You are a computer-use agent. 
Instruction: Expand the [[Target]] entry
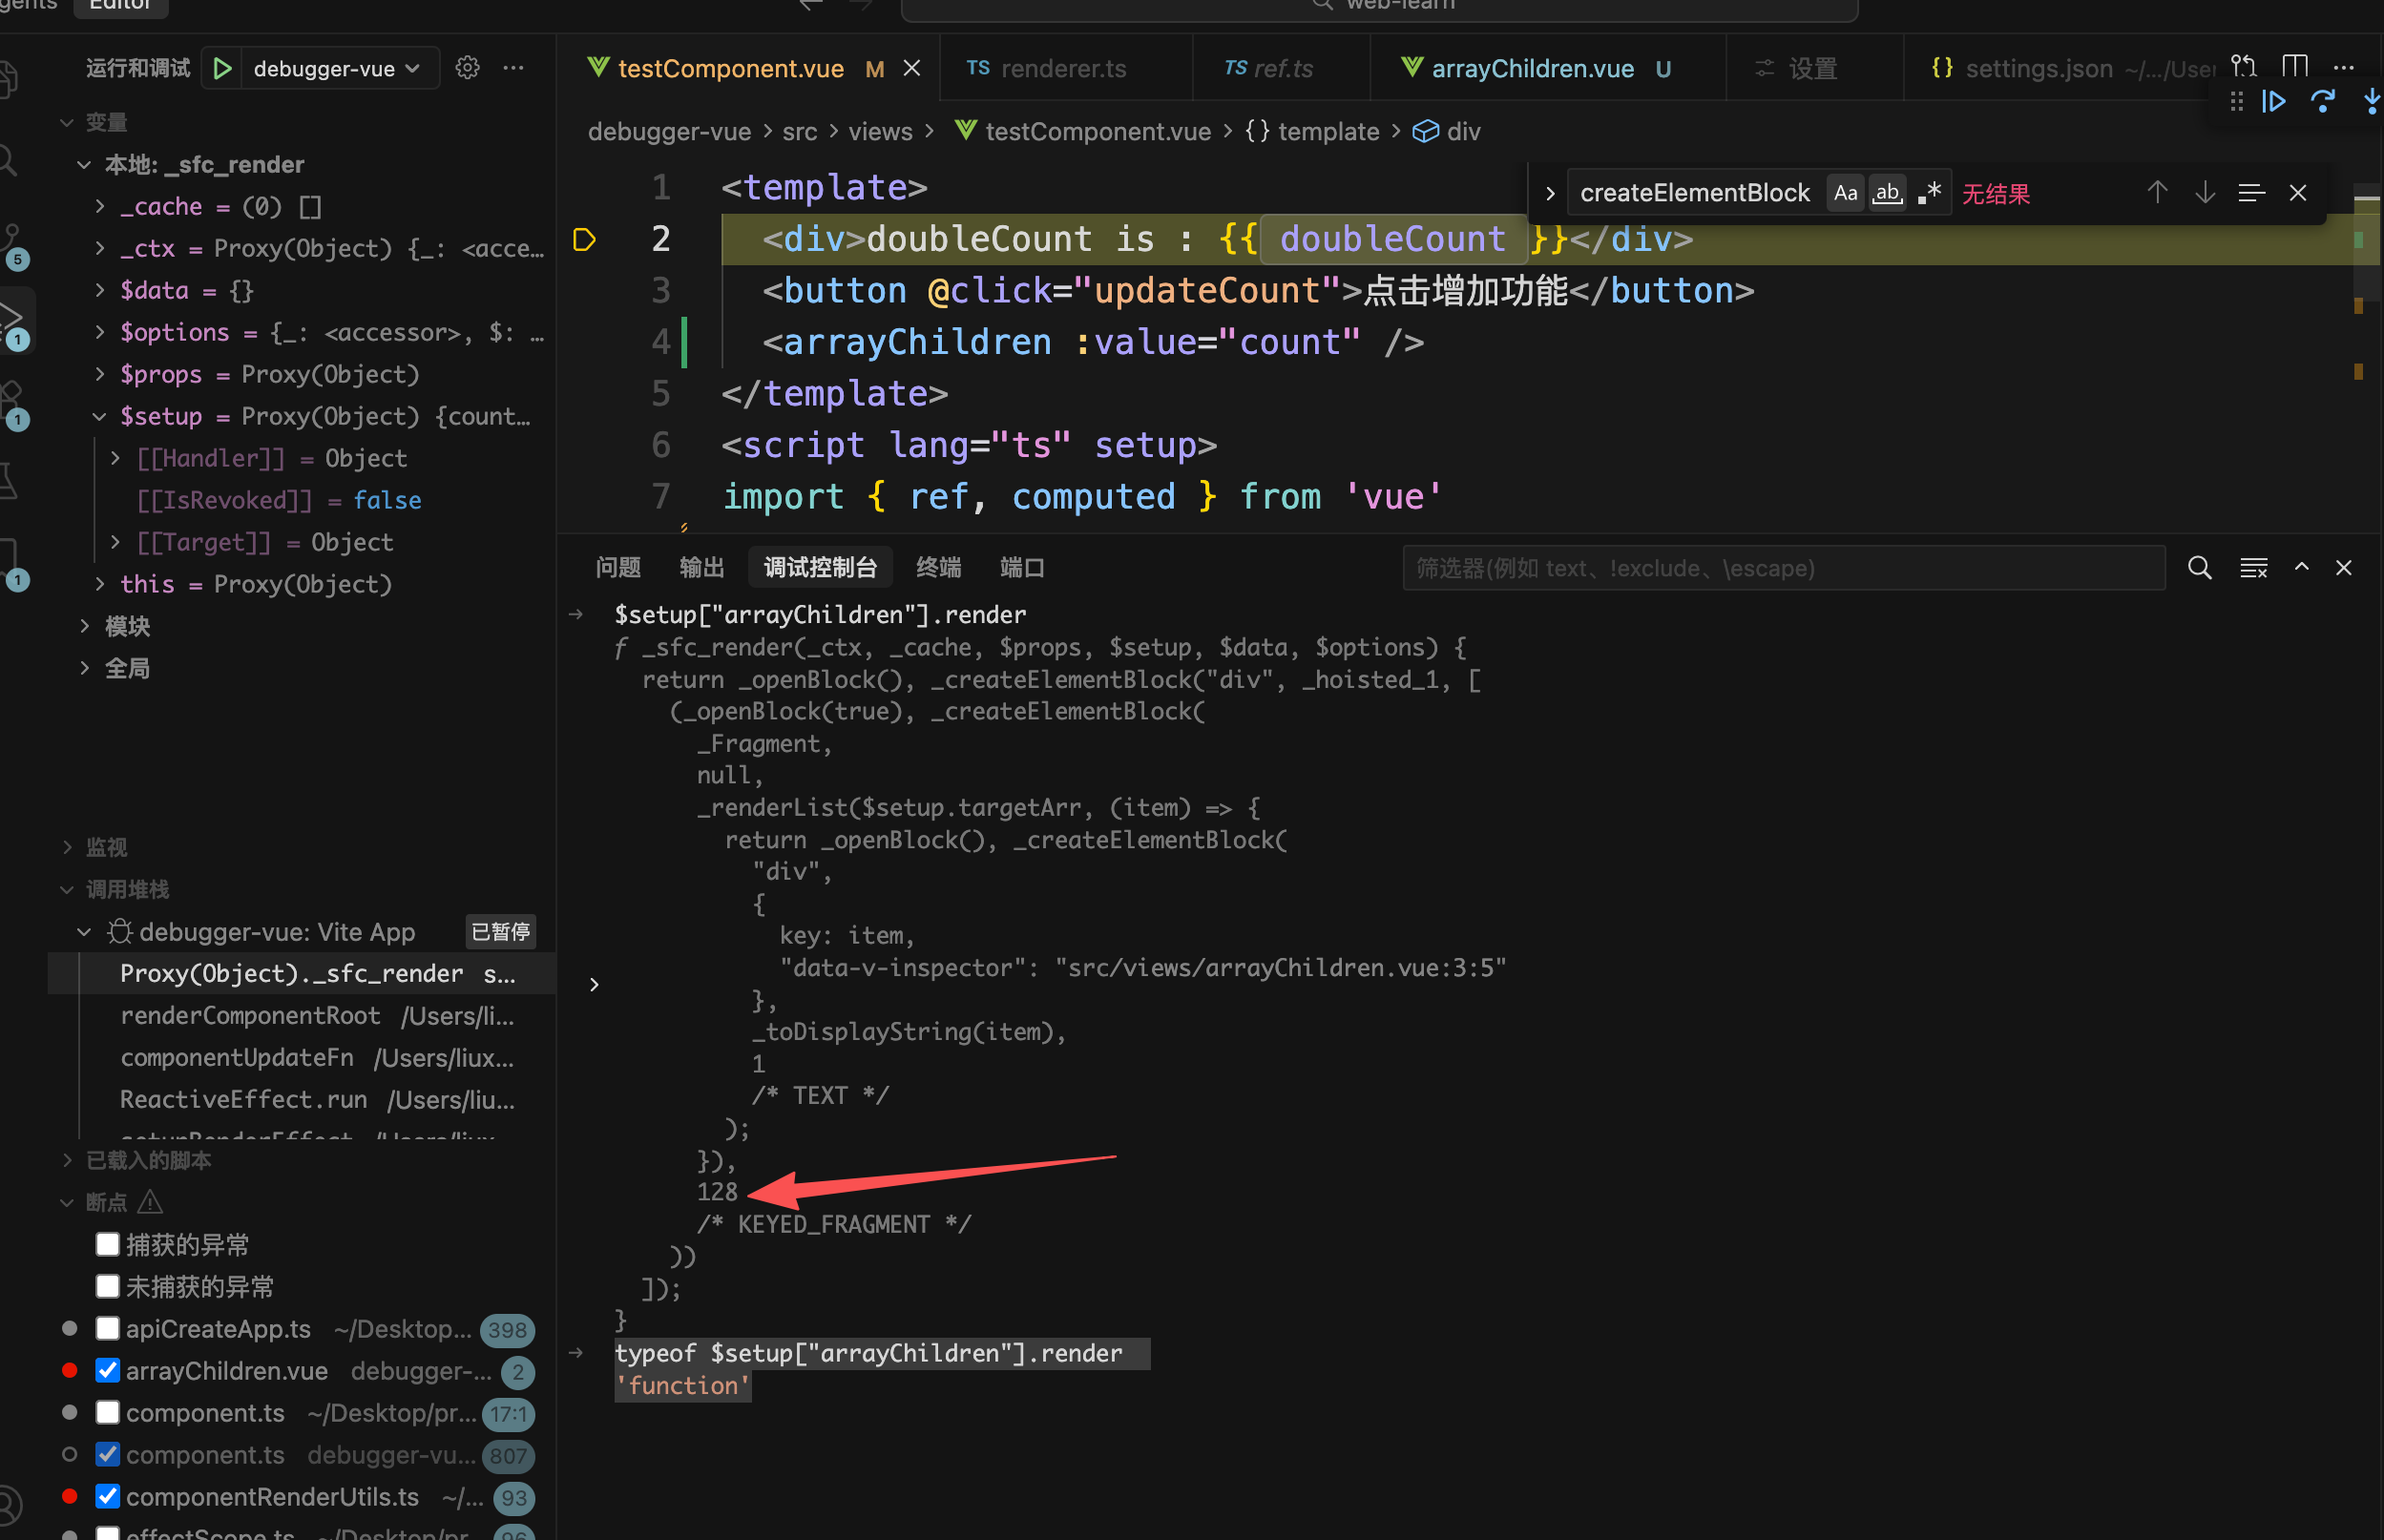116,542
